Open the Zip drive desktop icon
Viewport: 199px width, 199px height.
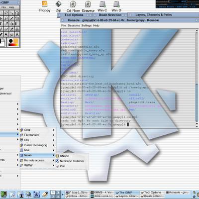point(59,6)
